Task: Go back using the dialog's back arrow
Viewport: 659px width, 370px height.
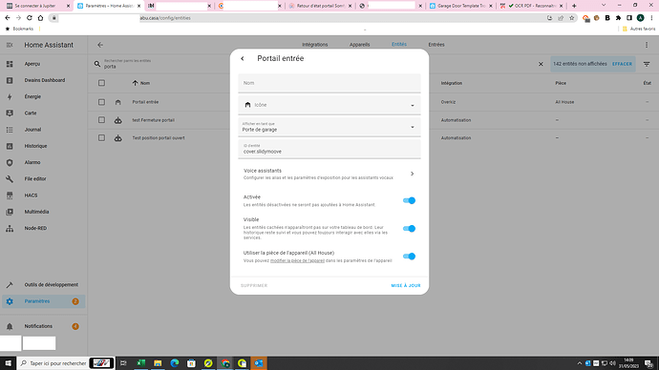Action: point(243,59)
